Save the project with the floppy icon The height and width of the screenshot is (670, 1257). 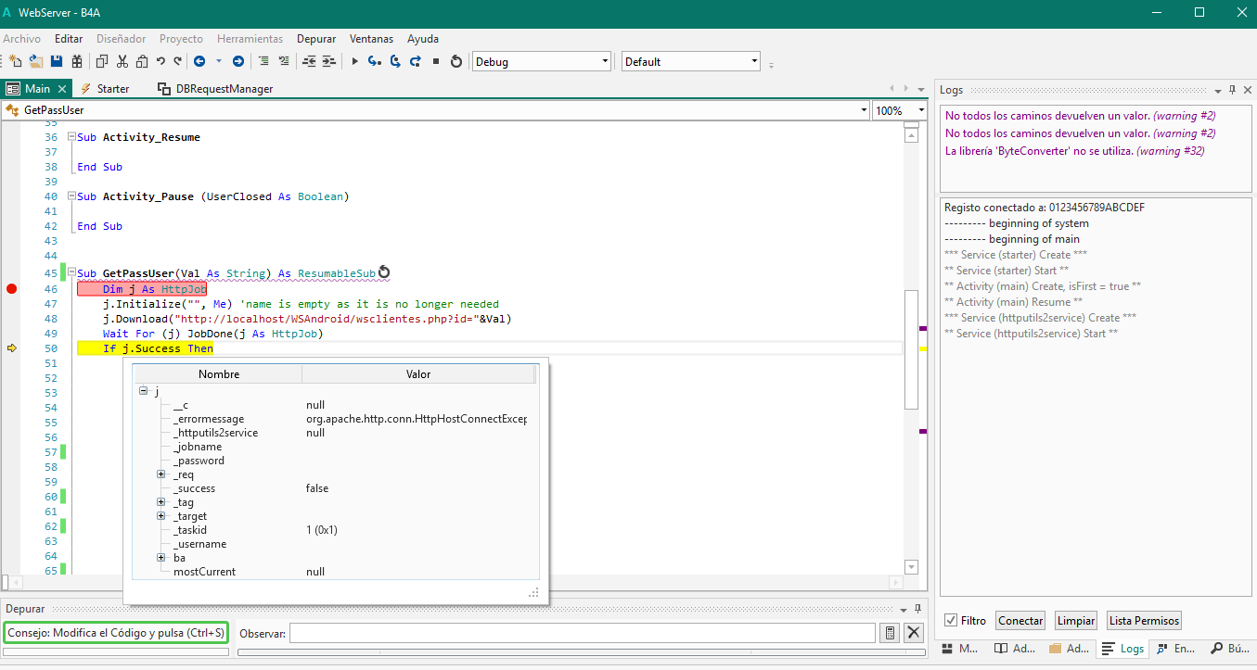[x=57, y=61]
